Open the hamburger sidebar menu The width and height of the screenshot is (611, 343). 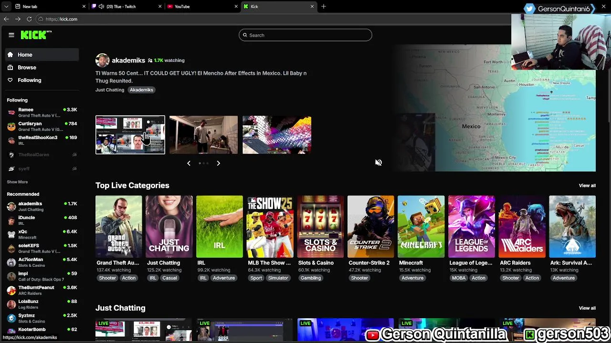[11, 35]
